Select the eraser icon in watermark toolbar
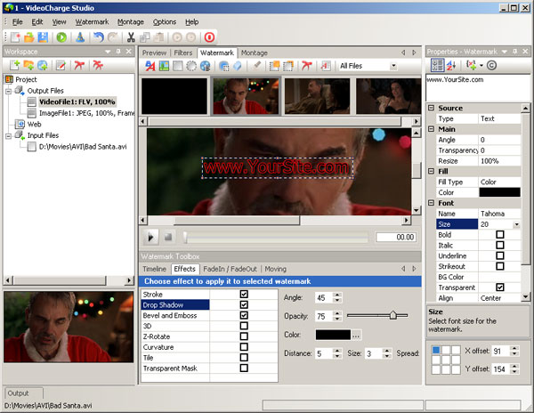 (x=238, y=66)
